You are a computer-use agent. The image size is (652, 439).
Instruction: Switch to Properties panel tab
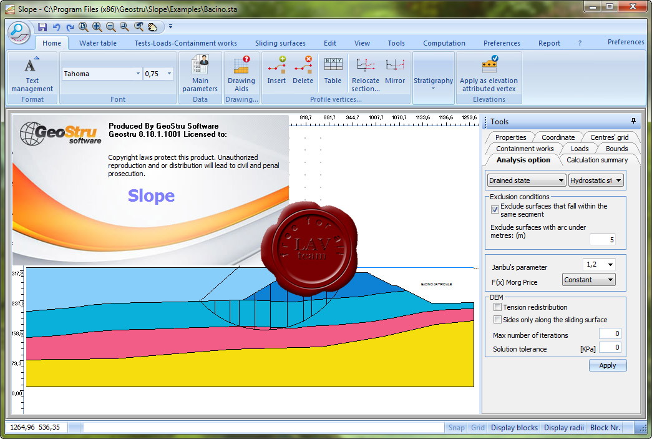[510, 137]
